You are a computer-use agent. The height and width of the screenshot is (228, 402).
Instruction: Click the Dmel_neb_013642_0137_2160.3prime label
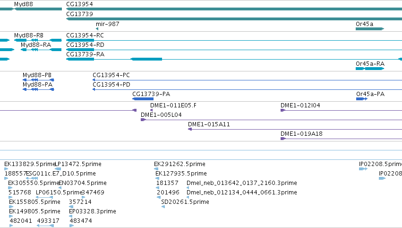[x=242, y=183]
